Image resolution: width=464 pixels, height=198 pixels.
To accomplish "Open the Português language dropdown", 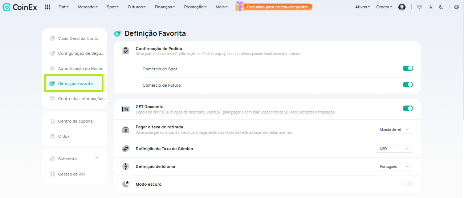I will click(394, 166).
